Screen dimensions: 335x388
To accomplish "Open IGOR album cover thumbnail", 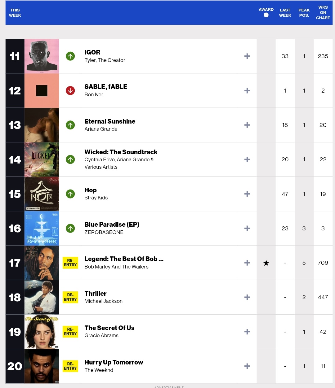I will pyautogui.click(x=42, y=56).
